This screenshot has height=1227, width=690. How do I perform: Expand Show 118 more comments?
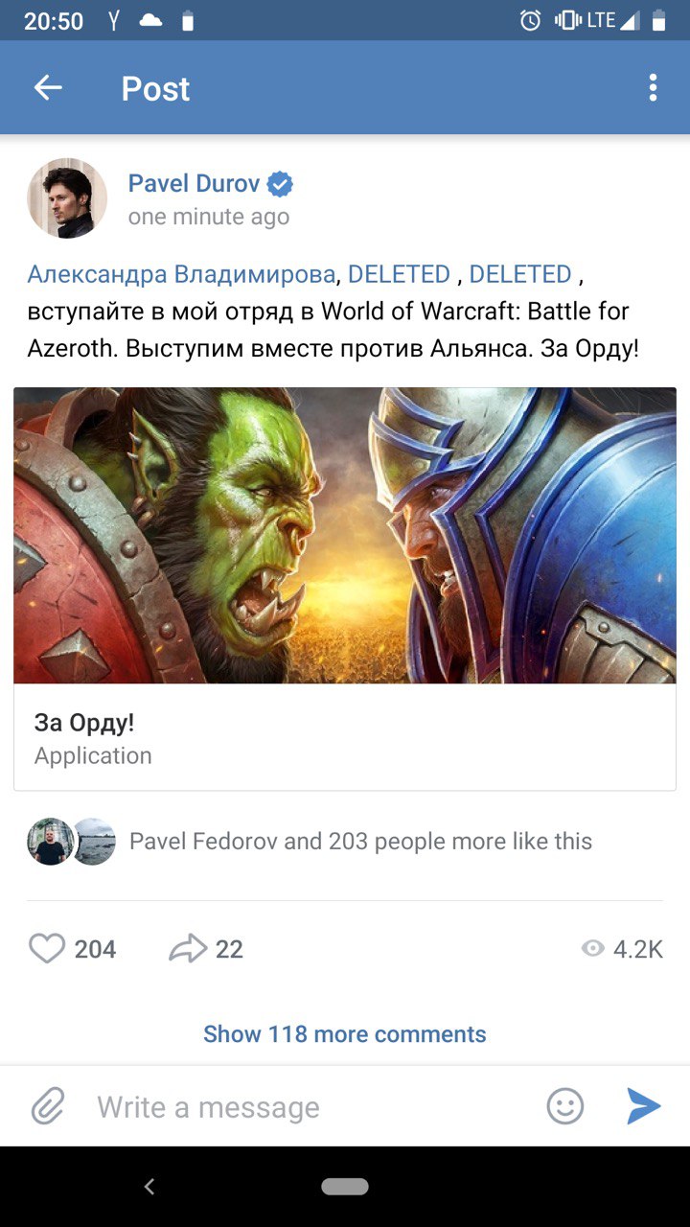345,1034
